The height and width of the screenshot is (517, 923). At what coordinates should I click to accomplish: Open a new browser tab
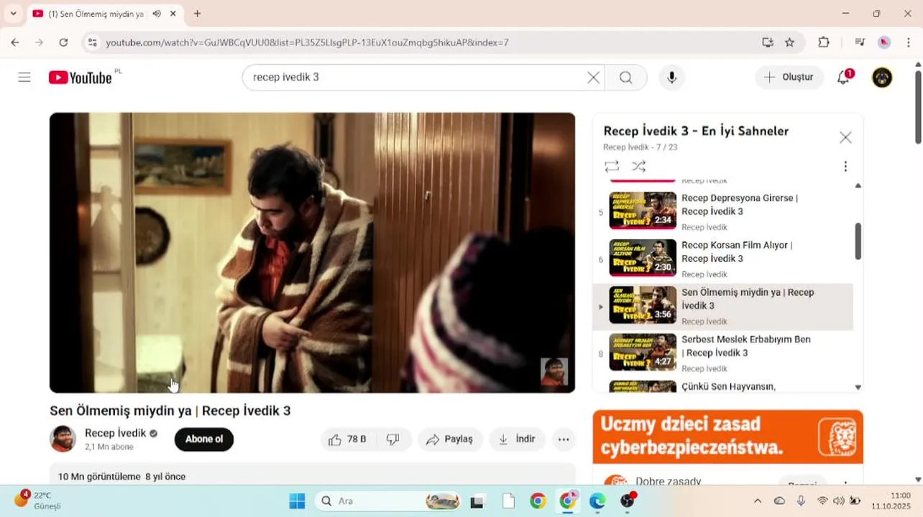pos(197,14)
